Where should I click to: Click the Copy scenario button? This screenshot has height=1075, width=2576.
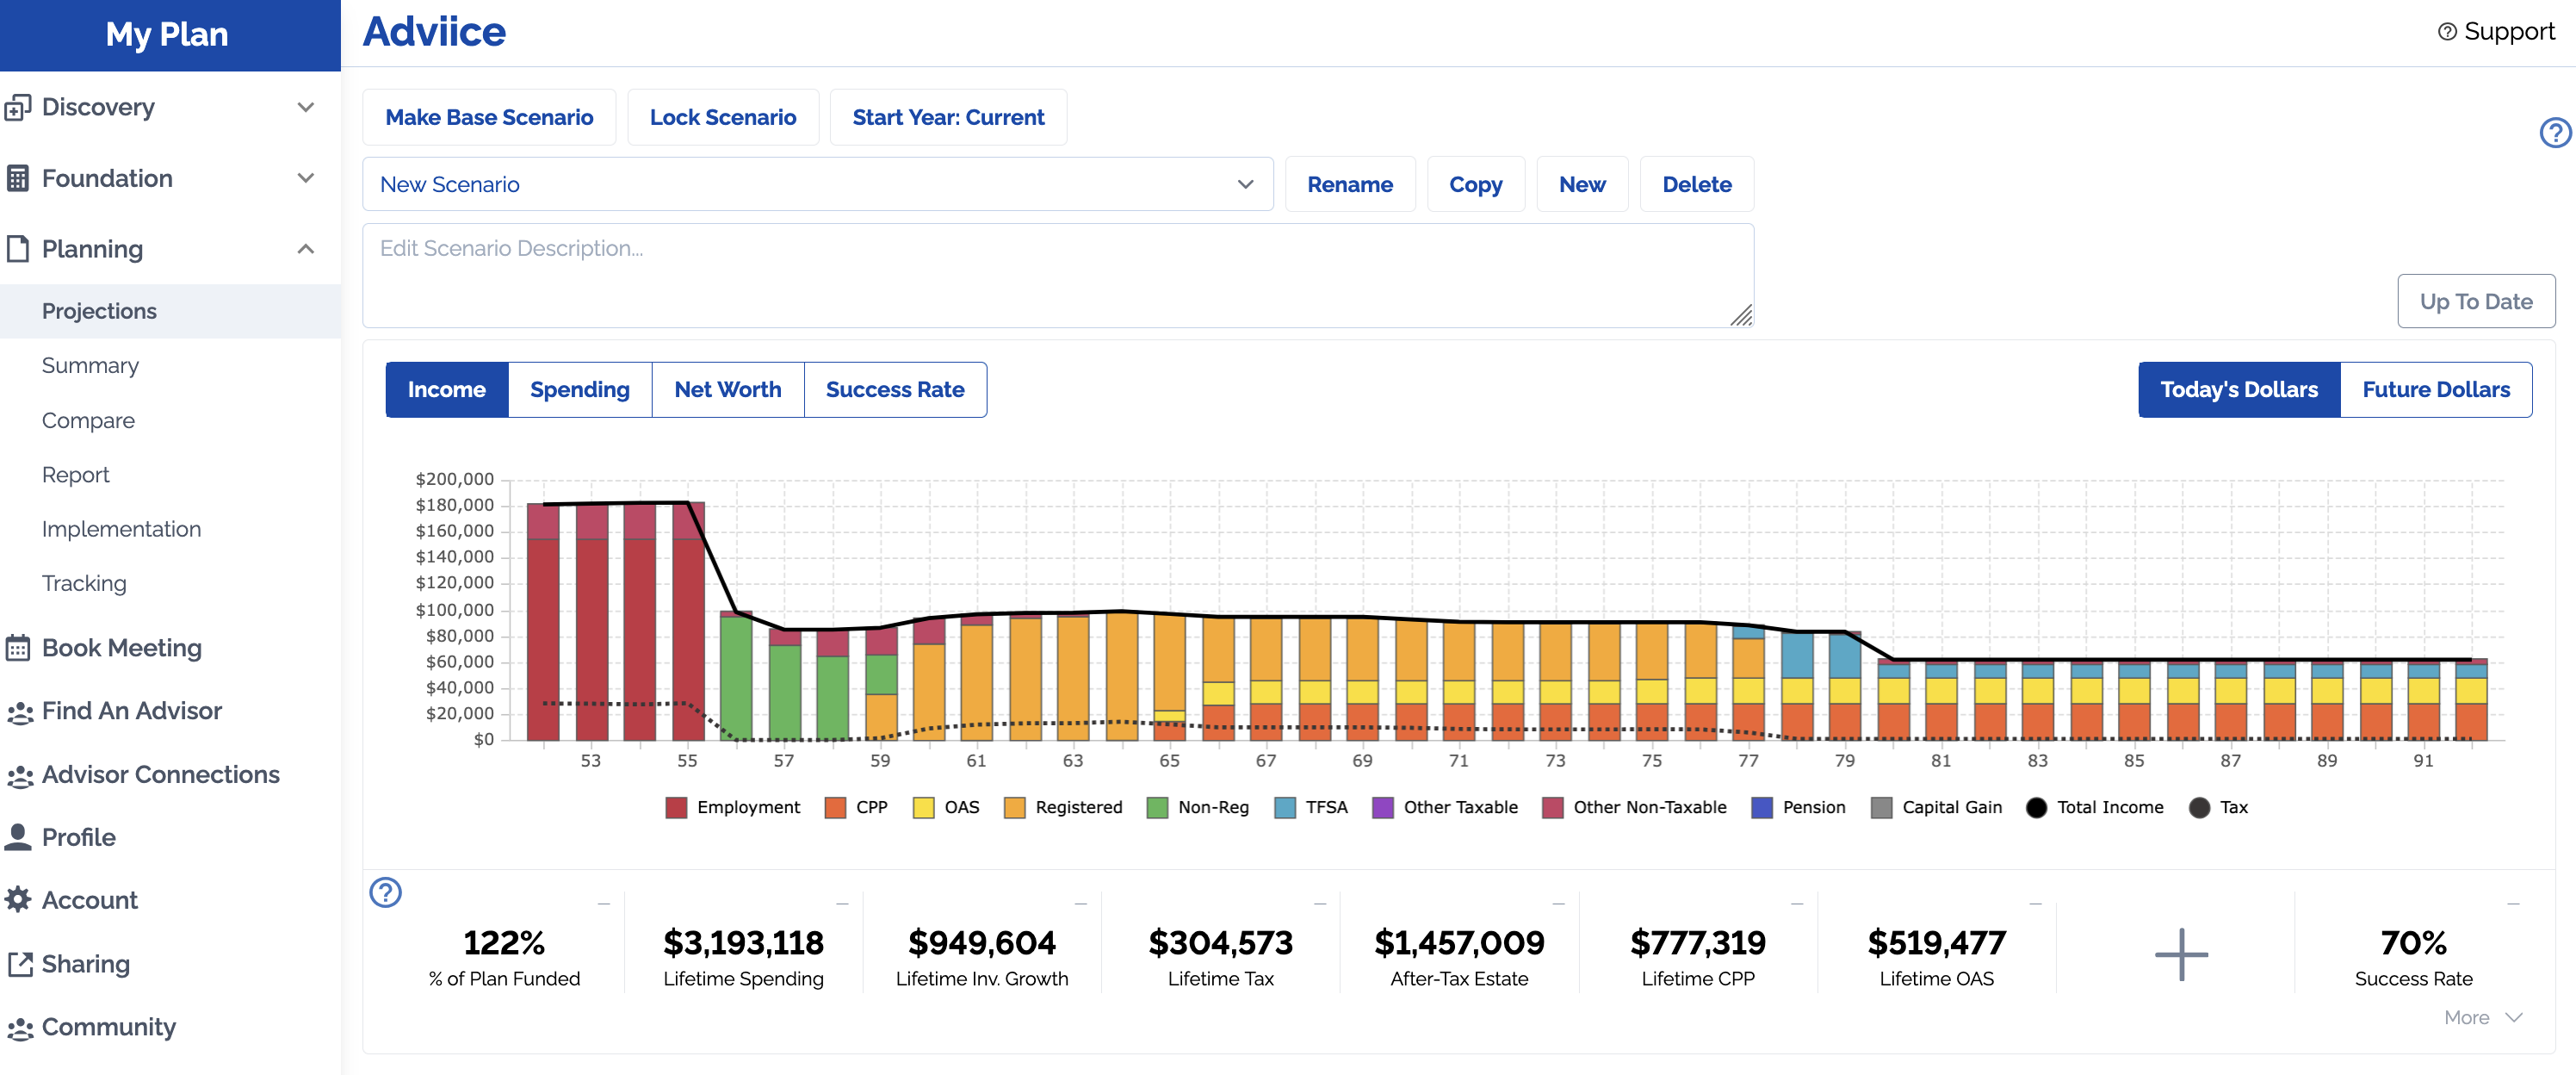(x=1474, y=184)
